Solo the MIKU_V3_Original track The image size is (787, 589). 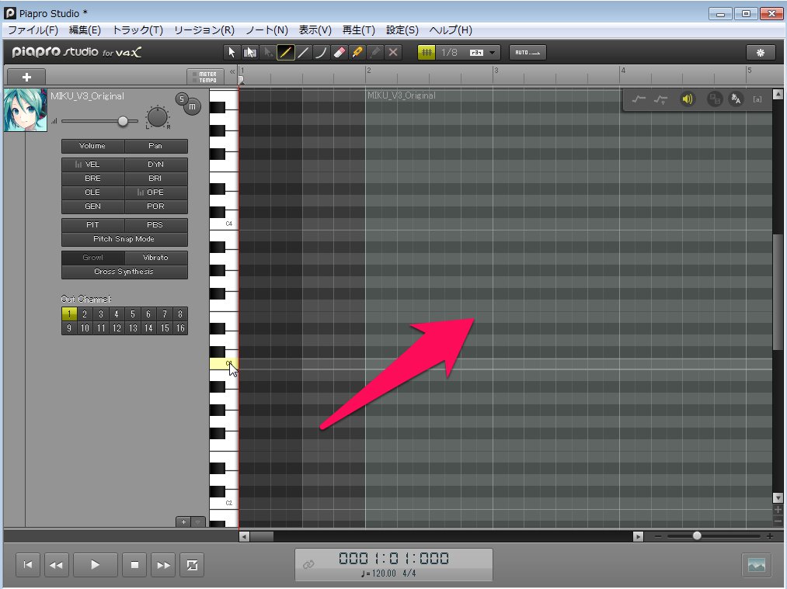coord(182,99)
